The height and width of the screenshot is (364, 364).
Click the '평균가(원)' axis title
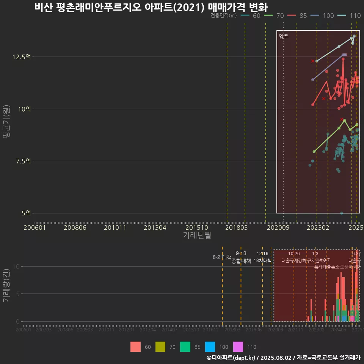click(6, 122)
